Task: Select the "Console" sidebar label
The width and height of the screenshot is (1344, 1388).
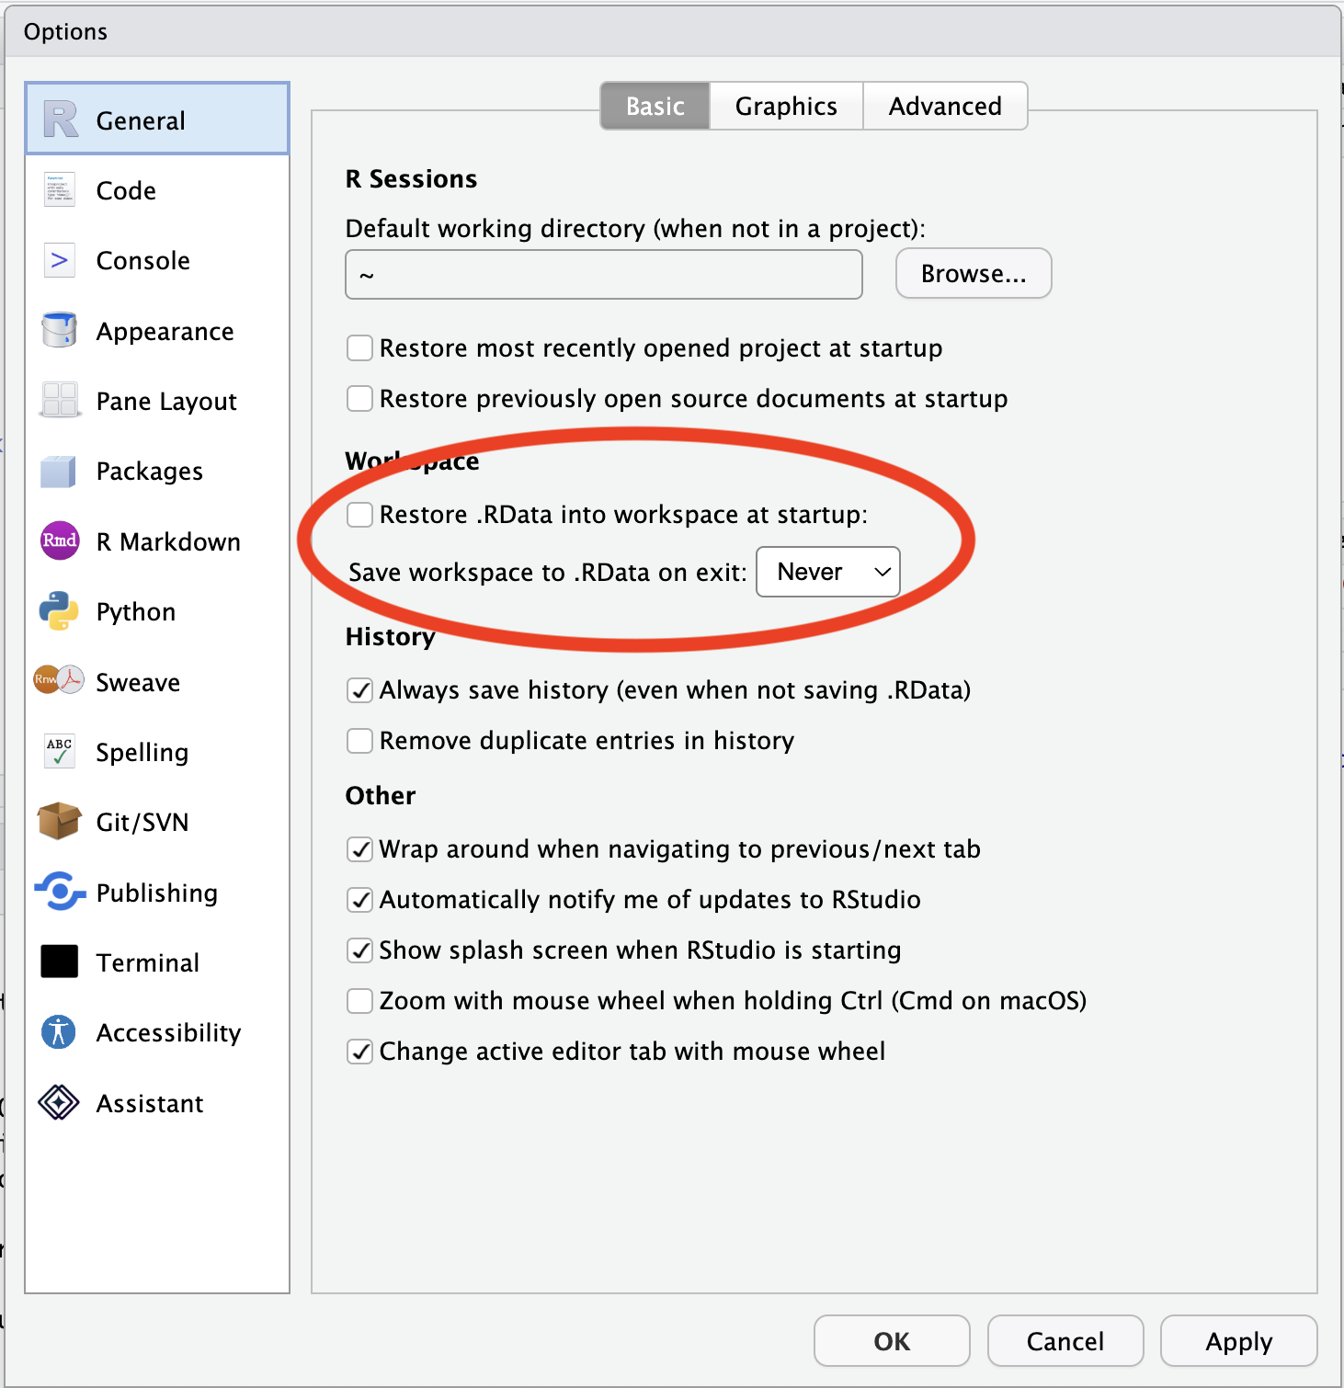Action: [x=143, y=260]
